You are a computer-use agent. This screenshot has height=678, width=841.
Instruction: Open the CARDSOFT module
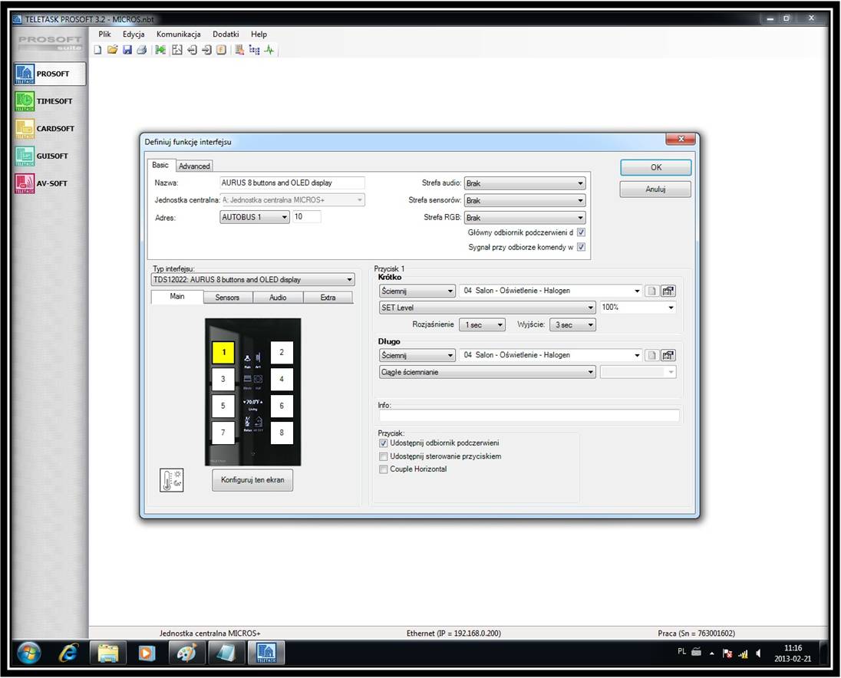click(x=49, y=129)
